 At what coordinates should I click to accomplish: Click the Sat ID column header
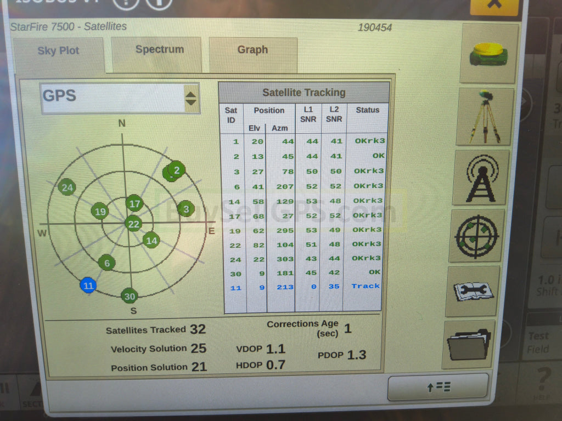coord(231,115)
